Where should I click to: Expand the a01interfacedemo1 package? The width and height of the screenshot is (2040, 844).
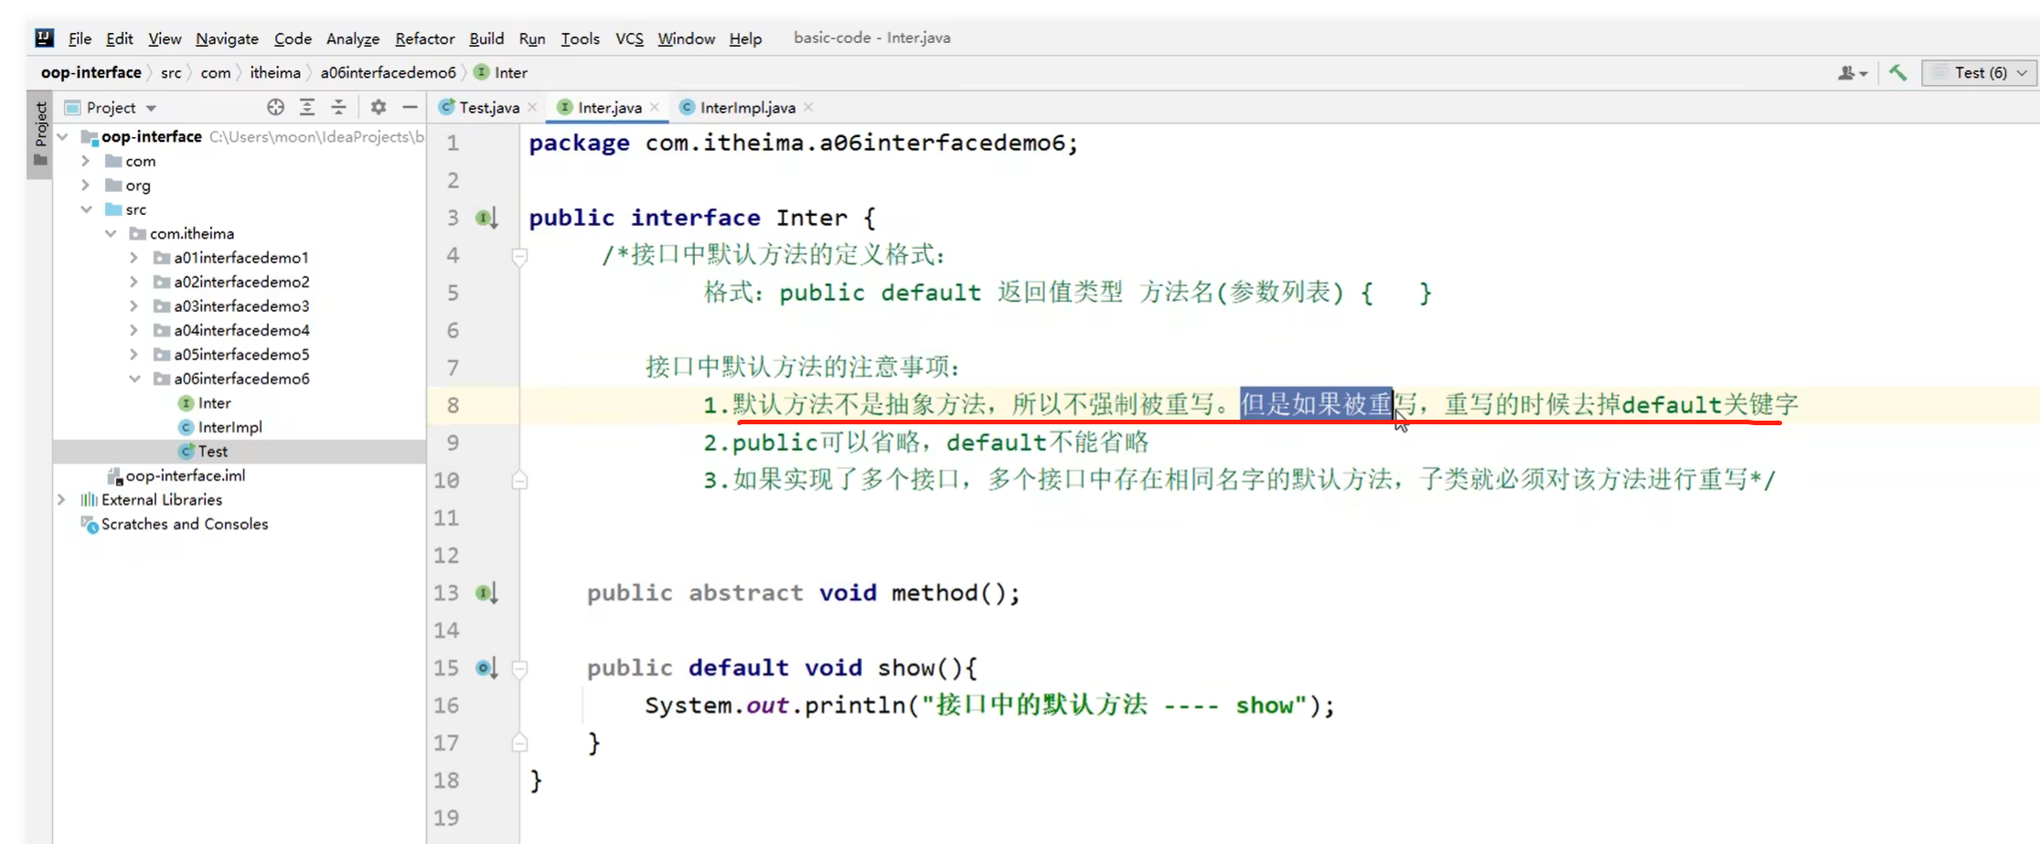(x=133, y=258)
